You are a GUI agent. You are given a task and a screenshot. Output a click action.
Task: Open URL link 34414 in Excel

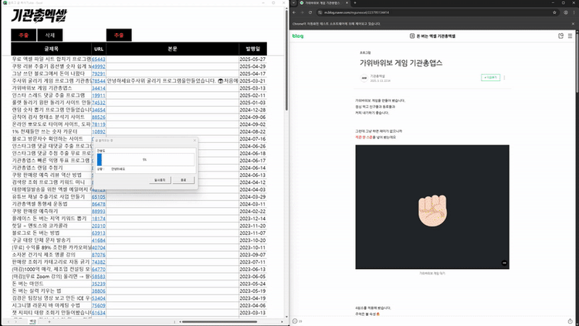[x=99, y=88]
